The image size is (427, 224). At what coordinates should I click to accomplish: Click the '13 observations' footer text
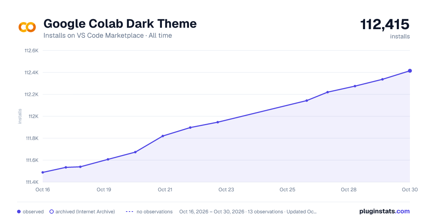pyautogui.click(x=265, y=212)
